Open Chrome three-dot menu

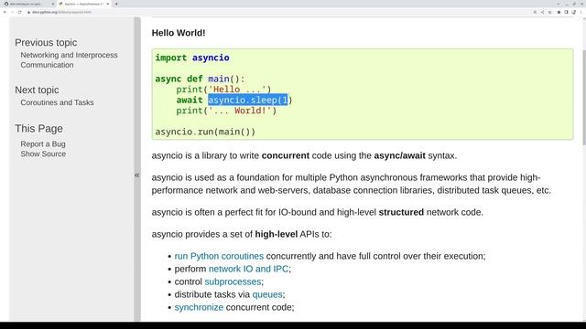[x=581, y=12]
